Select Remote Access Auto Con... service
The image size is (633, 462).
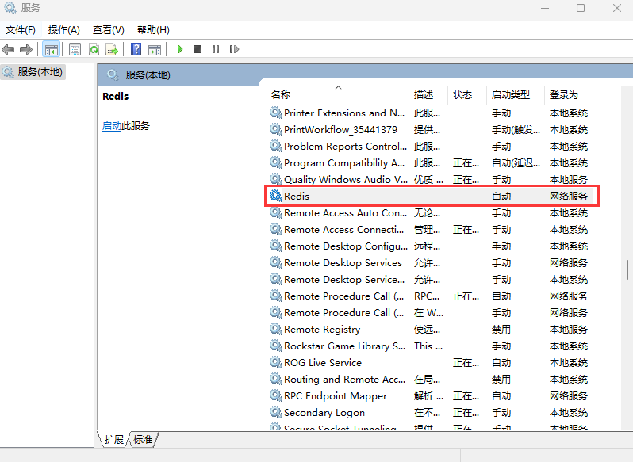[345, 213]
